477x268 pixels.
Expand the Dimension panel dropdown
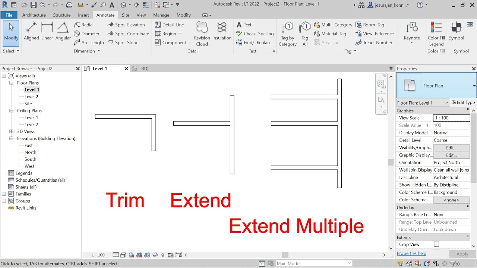[x=87, y=51]
